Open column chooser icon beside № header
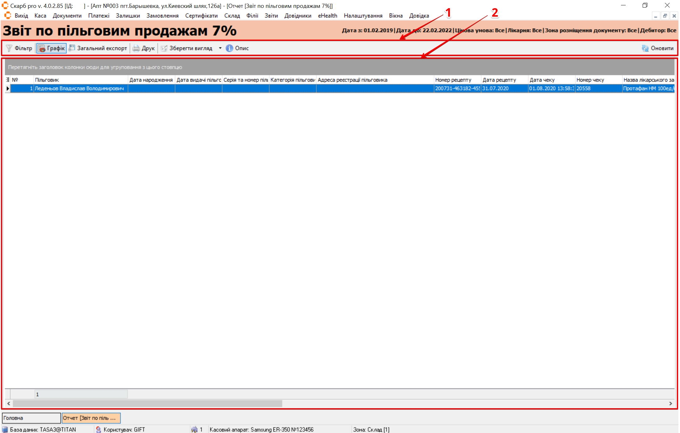 click(x=8, y=79)
